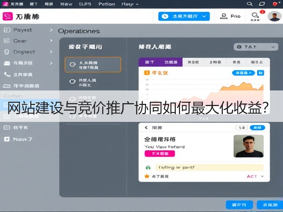Open the Pofion menu in top bar
Screen dimensions: 283x212
pos(107,4)
